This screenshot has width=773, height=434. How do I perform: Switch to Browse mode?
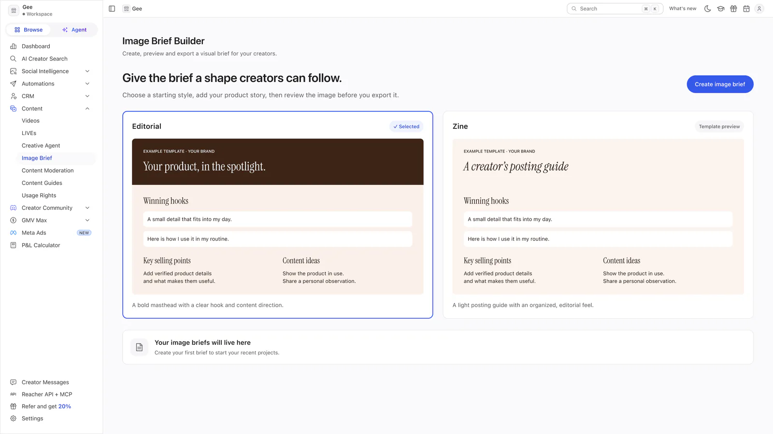coord(29,30)
